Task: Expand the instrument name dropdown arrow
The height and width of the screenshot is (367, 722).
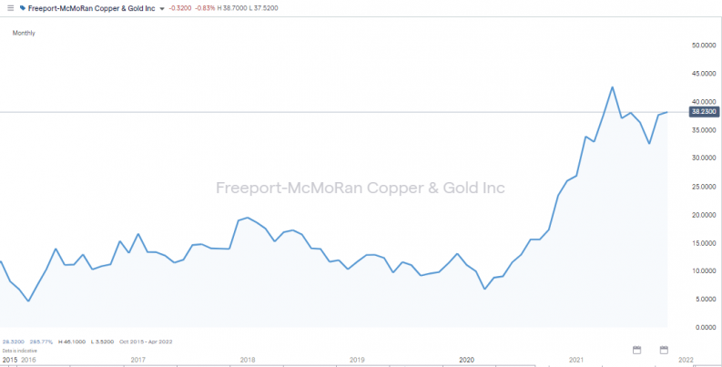Action: click(x=162, y=8)
